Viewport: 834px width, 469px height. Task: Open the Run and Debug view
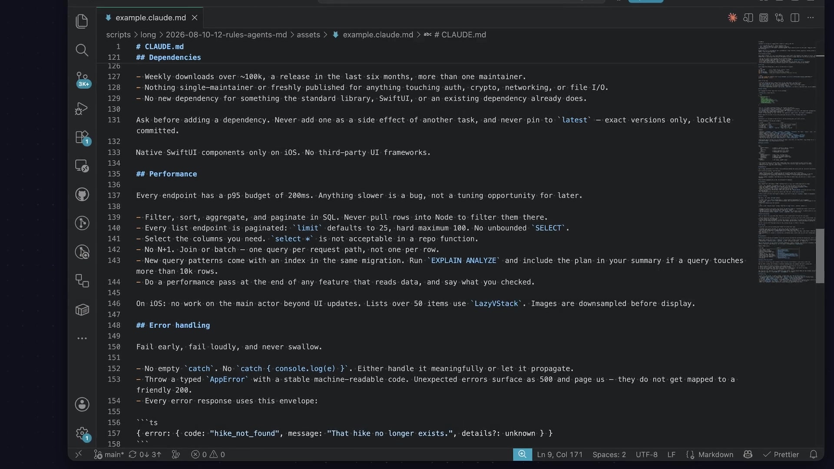pos(82,108)
